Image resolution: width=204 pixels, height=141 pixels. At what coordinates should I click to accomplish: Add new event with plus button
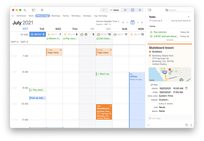click(x=42, y=10)
